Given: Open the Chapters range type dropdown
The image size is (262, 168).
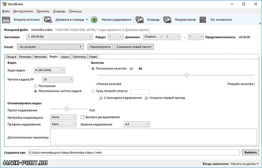Looking at the screenshot, I should click(x=153, y=37).
